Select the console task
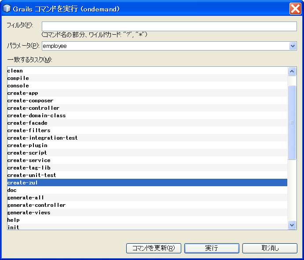 (147, 86)
